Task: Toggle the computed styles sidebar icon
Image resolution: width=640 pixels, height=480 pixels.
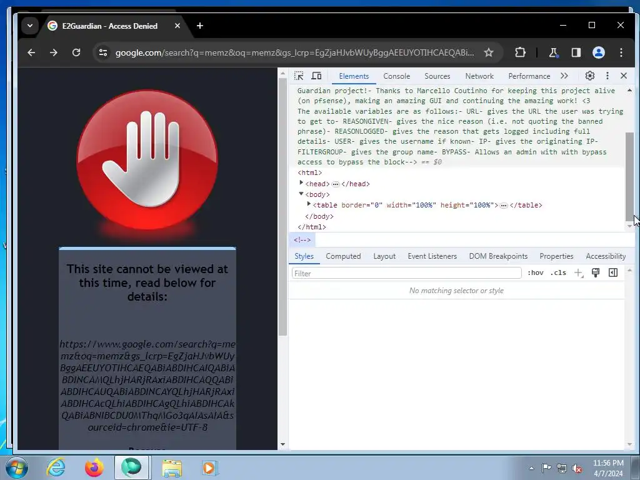Action: tap(613, 273)
